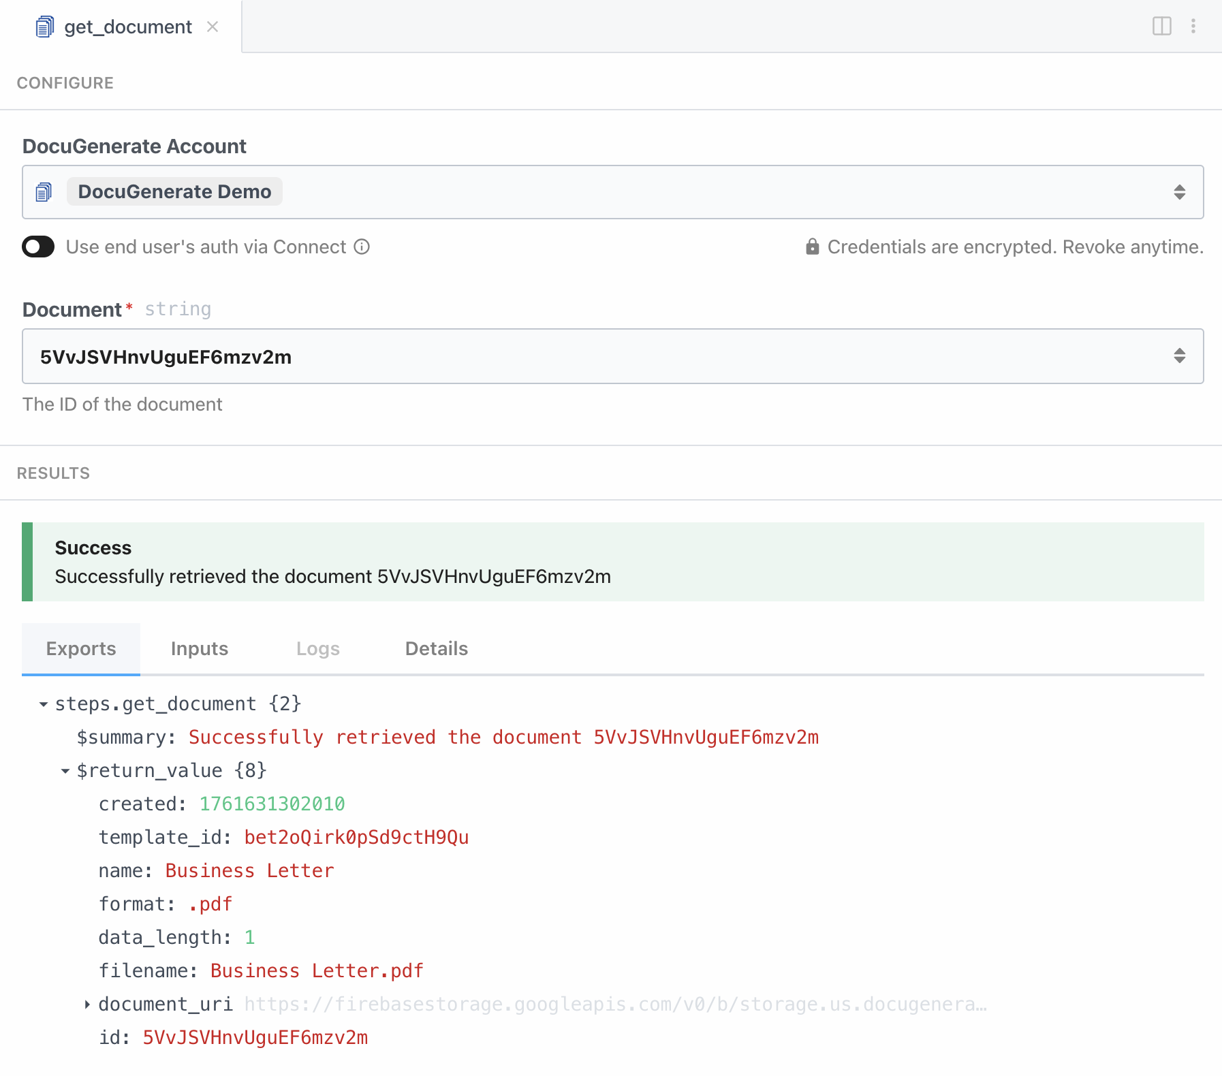Click the lock icon next to Credentials

[x=812, y=247]
